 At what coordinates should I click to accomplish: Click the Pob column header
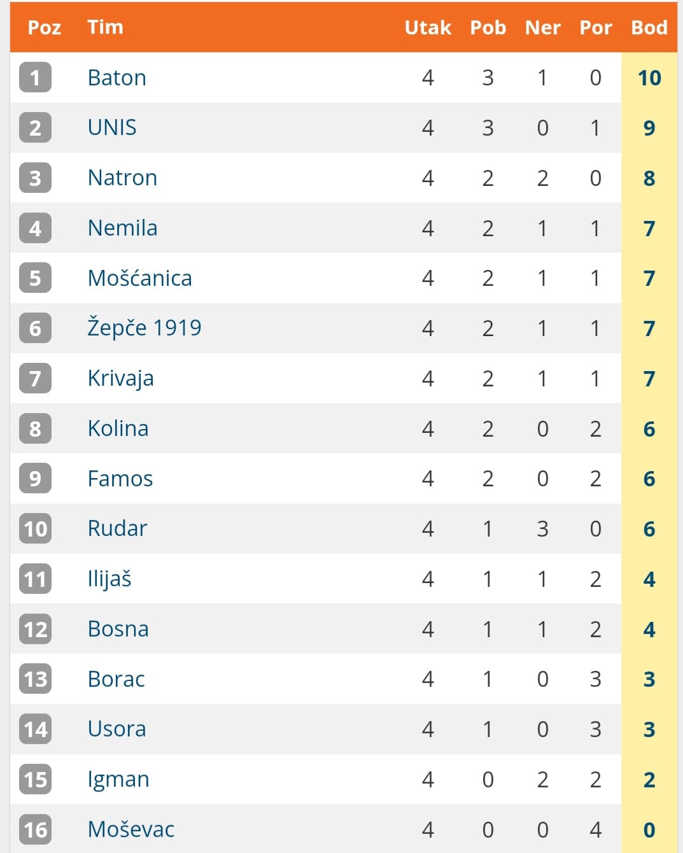pyautogui.click(x=488, y=27)
